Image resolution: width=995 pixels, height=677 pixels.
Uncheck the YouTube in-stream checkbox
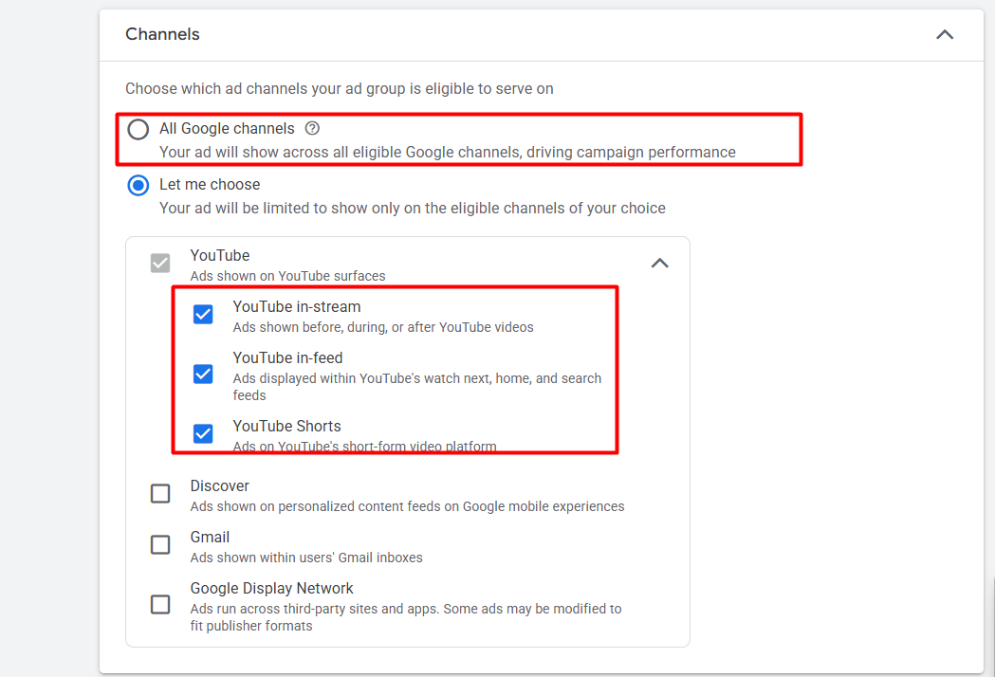(203, 315)
